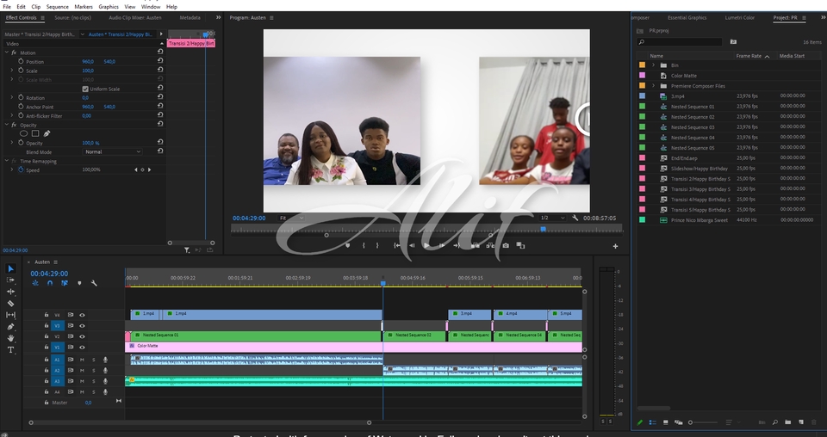This screenshot has height=437, width=827.
Task: Select the Track Select Forward tool
Action: tap(10, 280)
